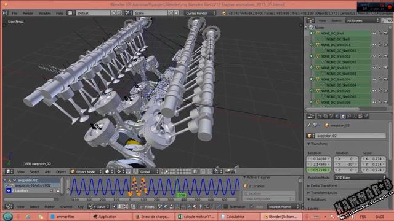394x221 pixels.
Task: Click the snap element selector icon
Action: coord(217,171)
